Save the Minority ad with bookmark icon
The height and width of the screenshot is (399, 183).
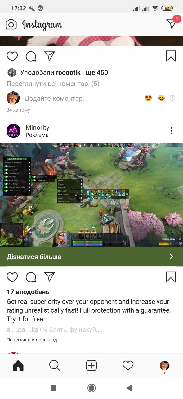pos(171,277)
